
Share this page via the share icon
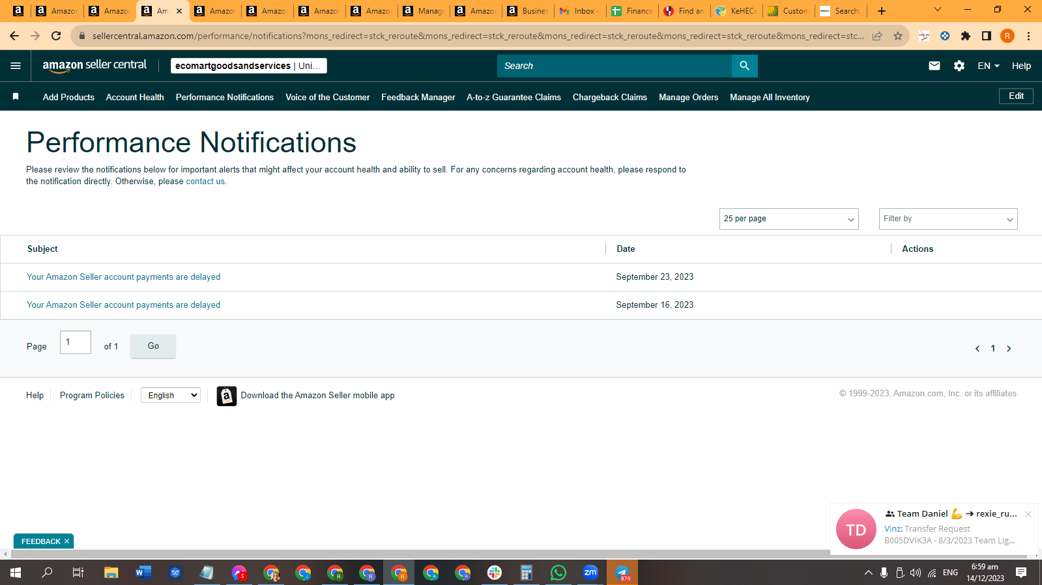877,36
